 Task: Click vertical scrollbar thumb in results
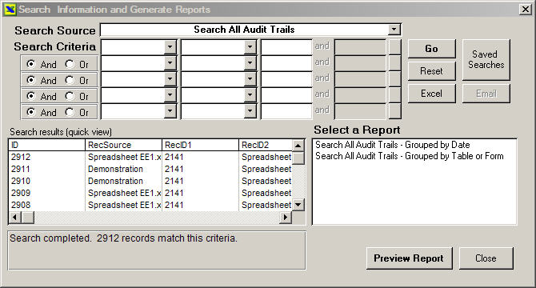click(298, 158)
